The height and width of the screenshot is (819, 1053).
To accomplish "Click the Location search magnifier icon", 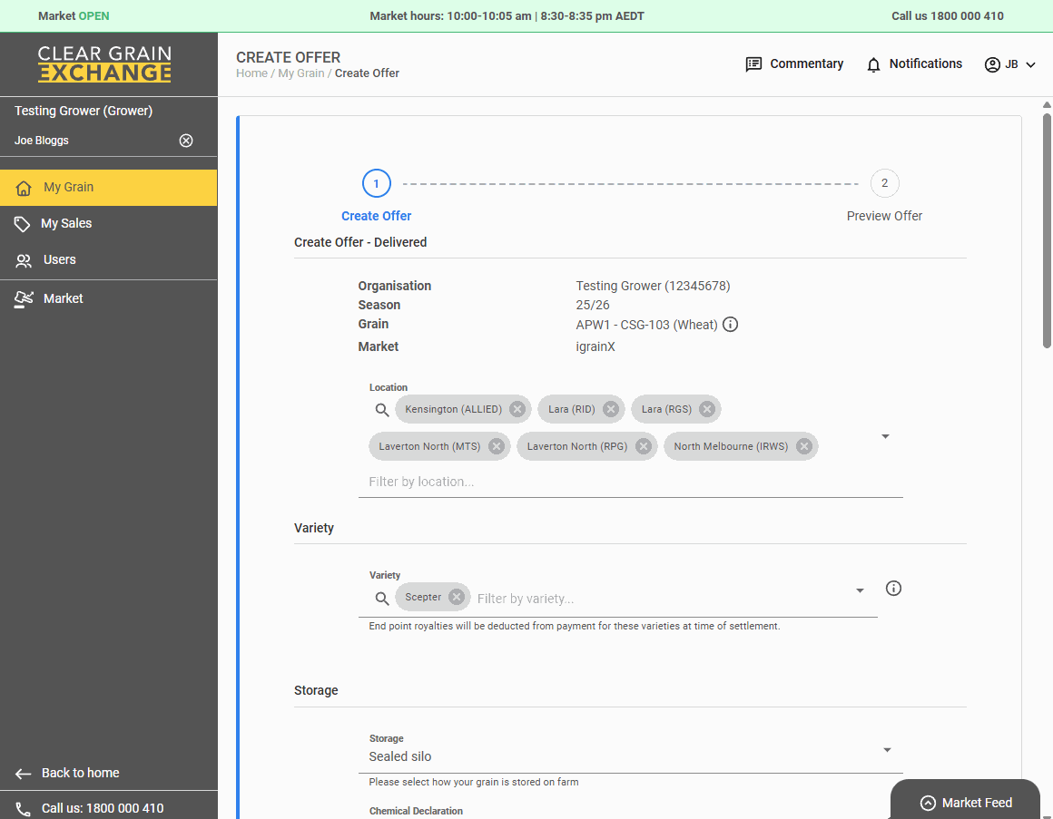I will (382, 410).
